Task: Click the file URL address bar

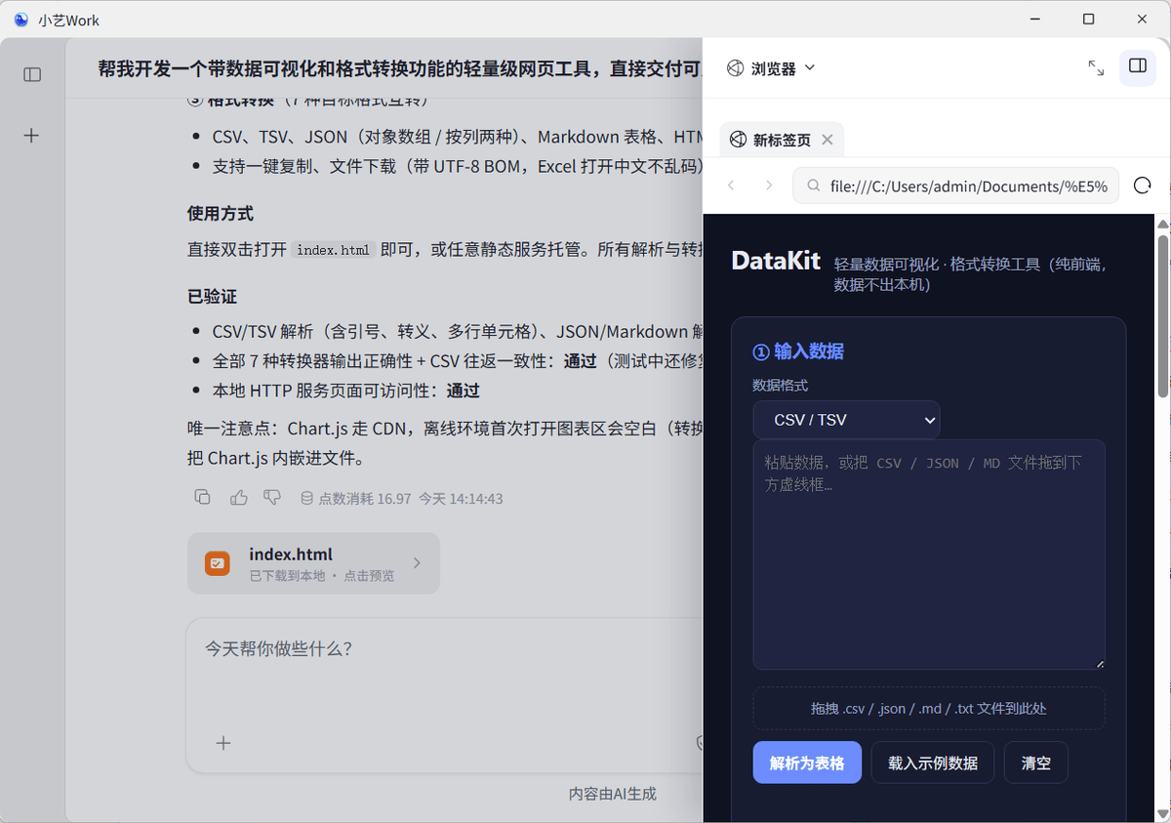Action: (x=955, y=185)
